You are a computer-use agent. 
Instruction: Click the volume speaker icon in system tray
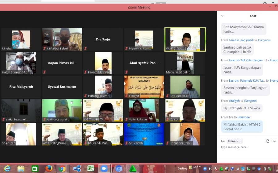point(210,169)
